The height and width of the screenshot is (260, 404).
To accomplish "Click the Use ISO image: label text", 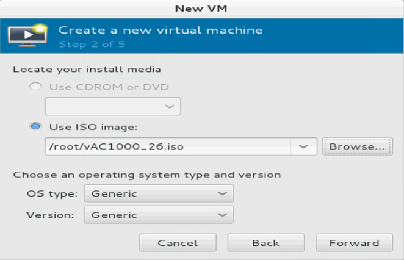I will coord(93,127).
